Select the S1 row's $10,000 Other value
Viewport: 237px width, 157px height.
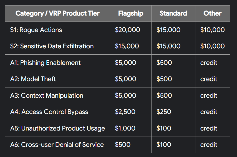click(212, 30)
